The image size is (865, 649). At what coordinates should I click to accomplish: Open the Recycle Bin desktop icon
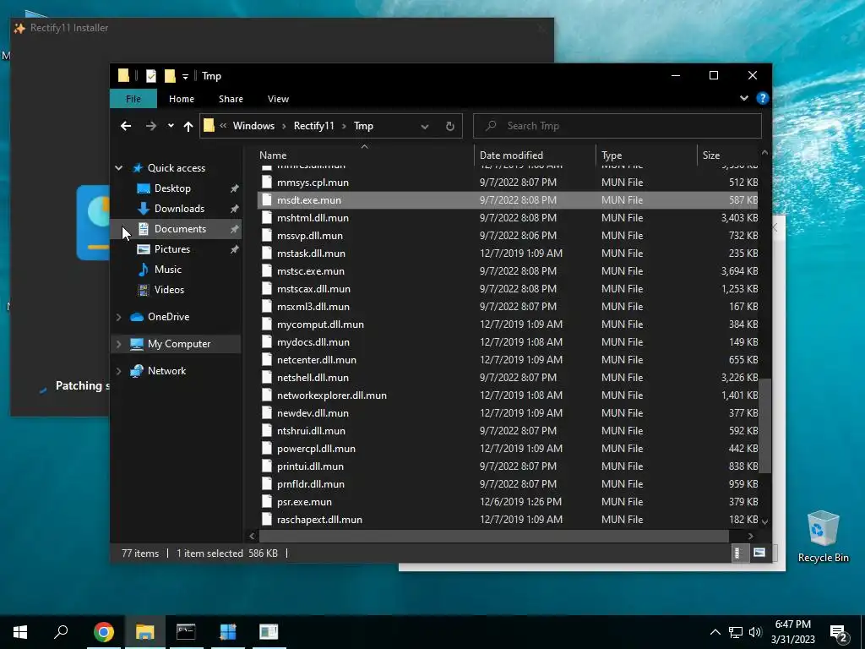(823, 537)
